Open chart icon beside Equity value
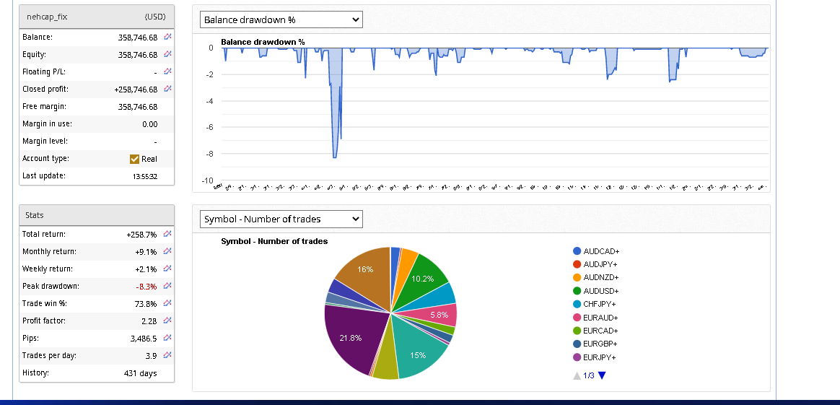840x405 pixels. tap(167, 54)
